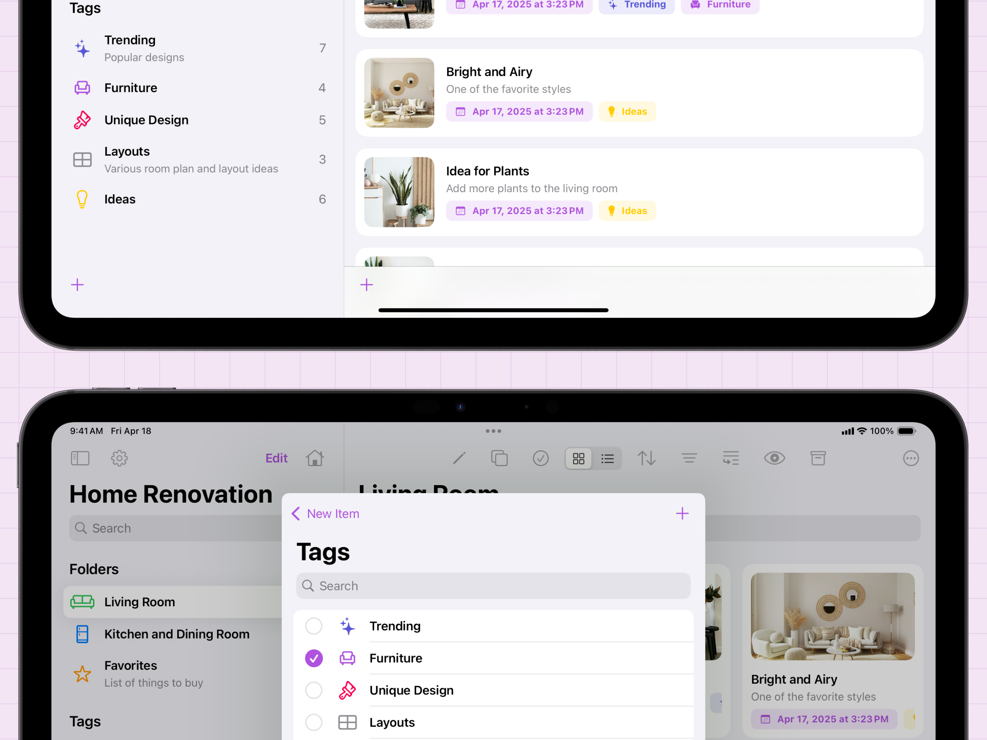This screenshot has height=740, width=987.
Task: Click the Furniture sofa icon in top sidebar
Action: click(82, 88)
